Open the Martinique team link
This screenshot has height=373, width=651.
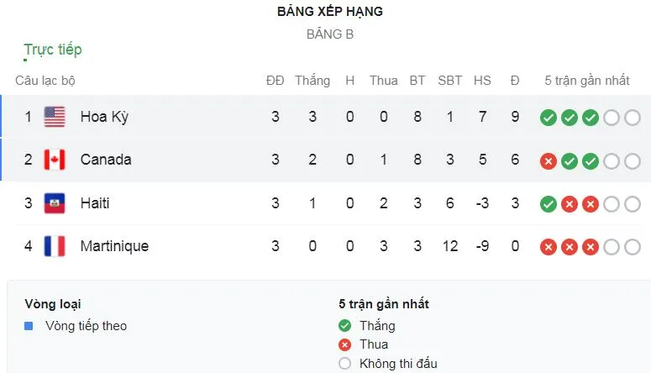(114, 246)
